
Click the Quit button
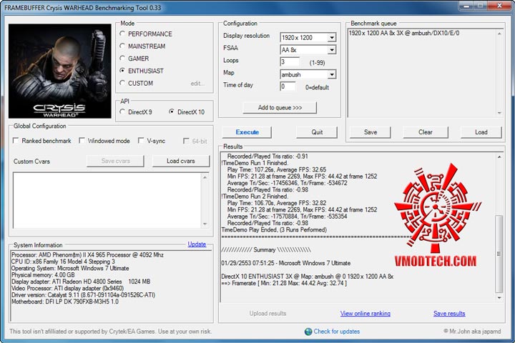317,132
